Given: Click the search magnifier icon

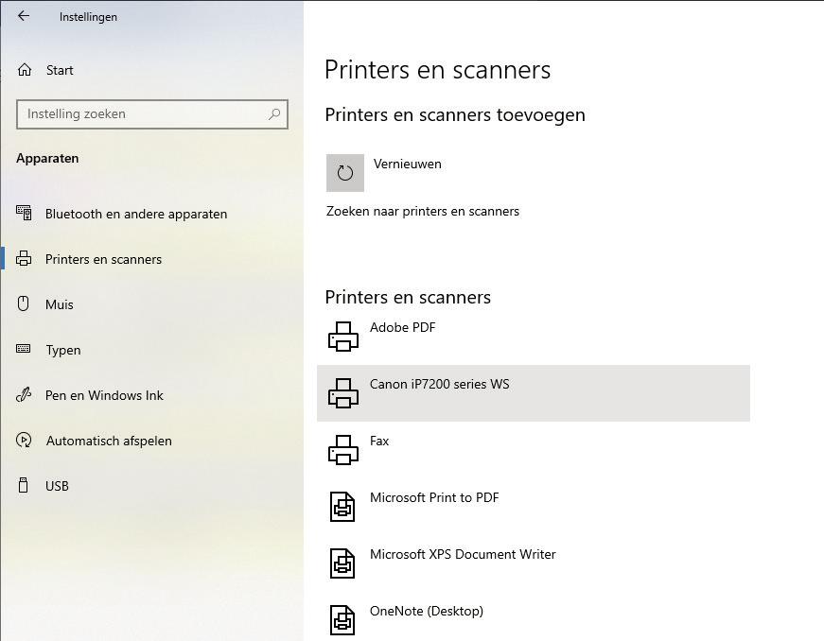Looking at the screenshot, I should point(274,114).
